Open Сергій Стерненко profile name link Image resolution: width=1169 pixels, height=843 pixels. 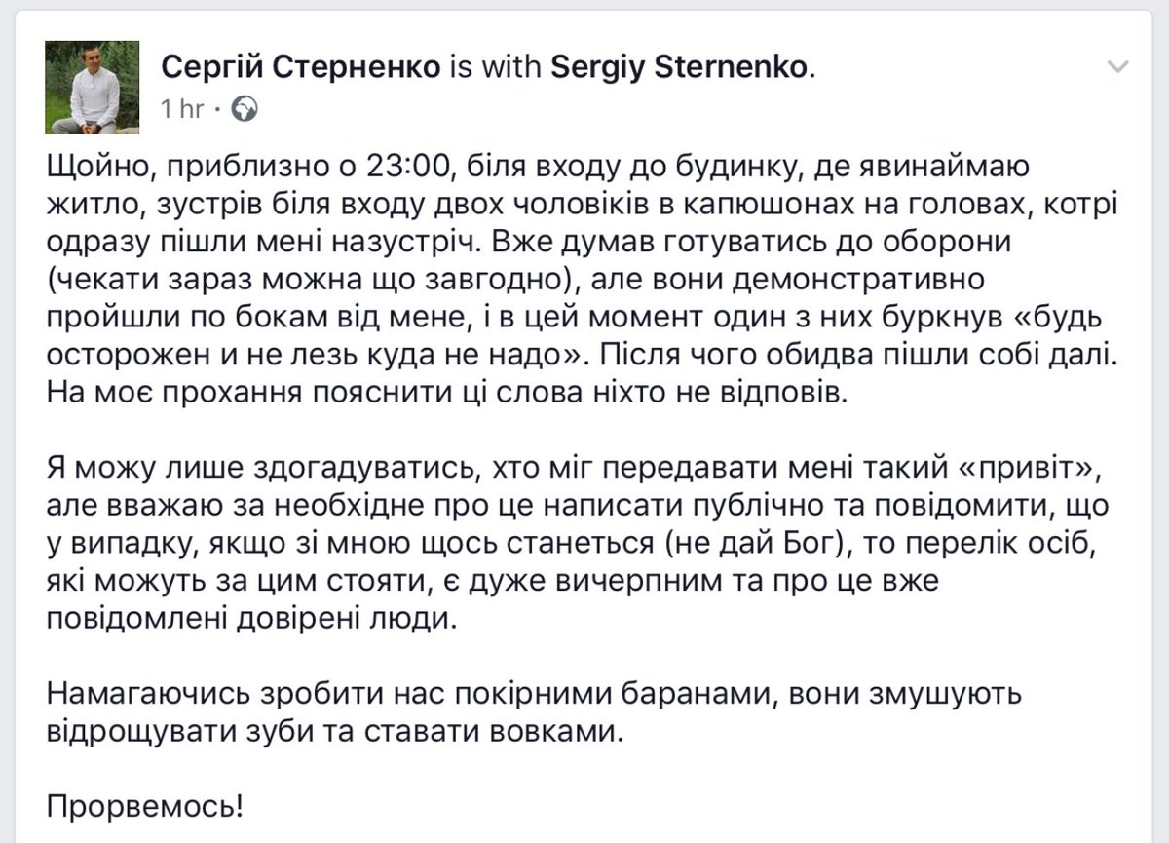(x=300, y=66)
